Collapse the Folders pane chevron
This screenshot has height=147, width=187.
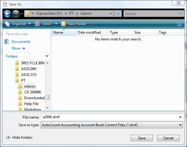click(x=47, y=56)
